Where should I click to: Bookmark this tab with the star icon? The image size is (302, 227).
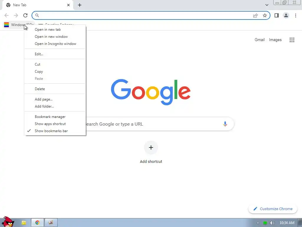point(265,15)
